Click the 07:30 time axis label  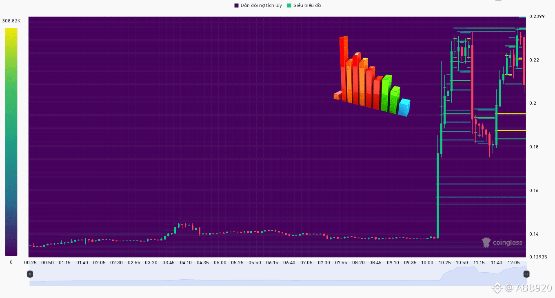tap(324, 263)
